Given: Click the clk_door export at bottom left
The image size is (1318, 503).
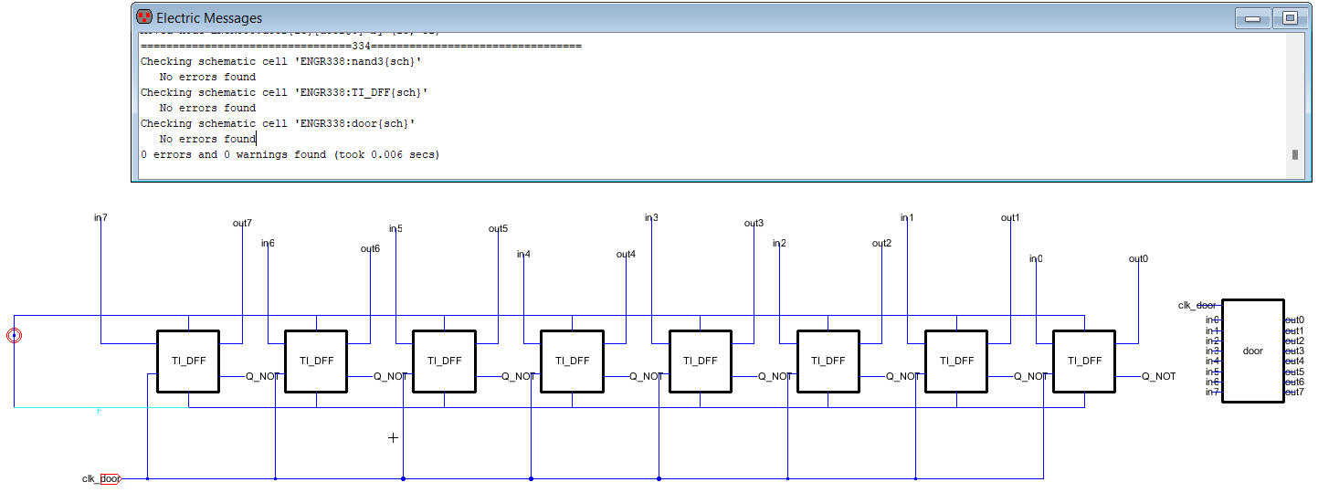Looking at the screenshot, I should (101, 478).
